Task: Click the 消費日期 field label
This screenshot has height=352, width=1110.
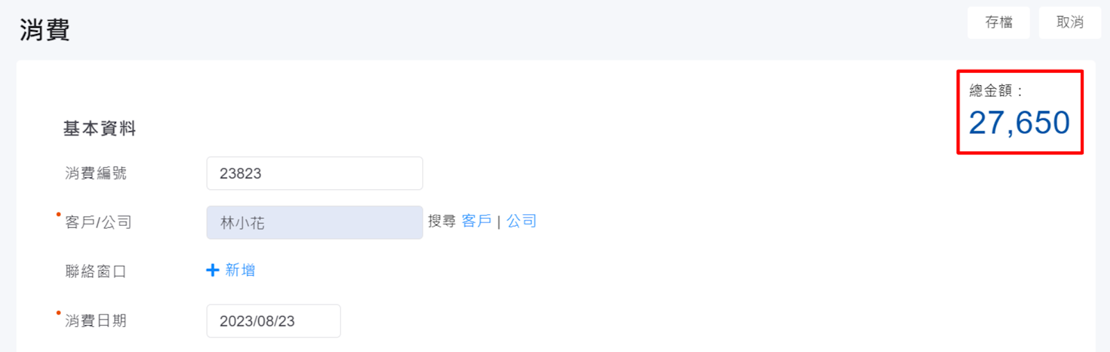Action: tap(96, 321)
